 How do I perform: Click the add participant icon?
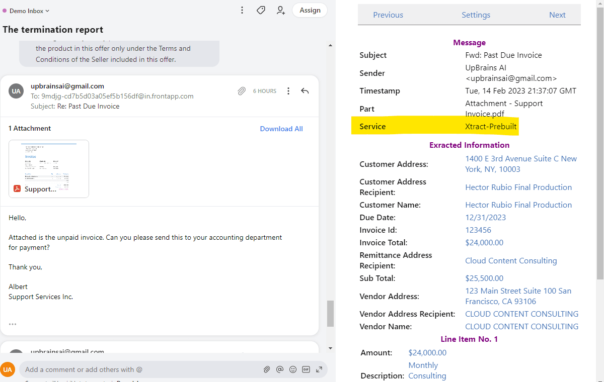coord(281,10)
